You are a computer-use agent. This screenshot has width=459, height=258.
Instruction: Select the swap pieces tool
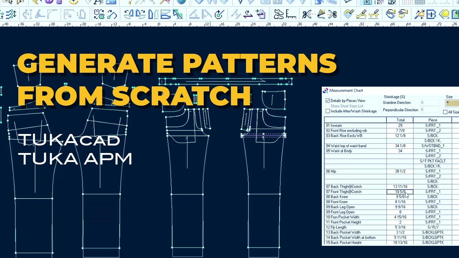(x=99, y=14)
